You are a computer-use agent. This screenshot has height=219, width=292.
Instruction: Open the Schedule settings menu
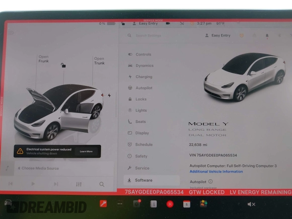point(140,144)
